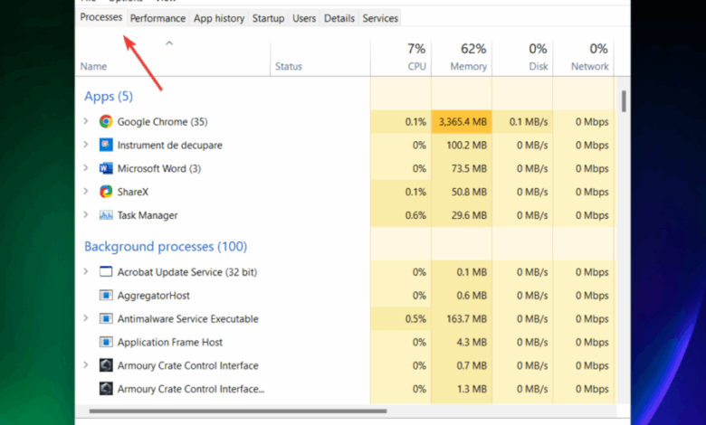Select the Google Chrome (35) name
This screenshot has width=706, height=425.
tap(162, 122)
